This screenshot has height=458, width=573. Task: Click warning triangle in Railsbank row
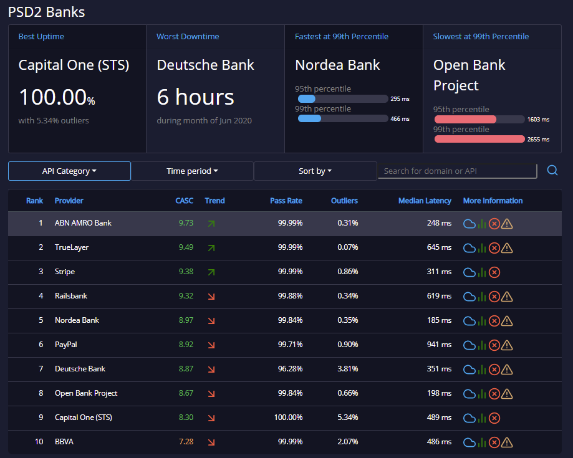coord(507,297)
